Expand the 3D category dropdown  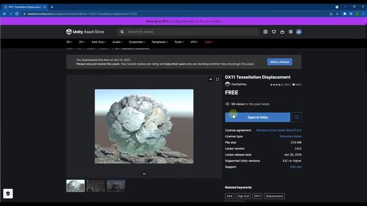(x=69, y=42)
